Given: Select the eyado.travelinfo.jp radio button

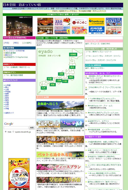Looking at the screenshot, I should (x=13, y=132).
